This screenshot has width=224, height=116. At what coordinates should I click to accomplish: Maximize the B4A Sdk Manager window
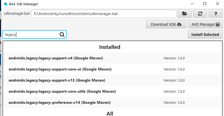tap(205, 4)
